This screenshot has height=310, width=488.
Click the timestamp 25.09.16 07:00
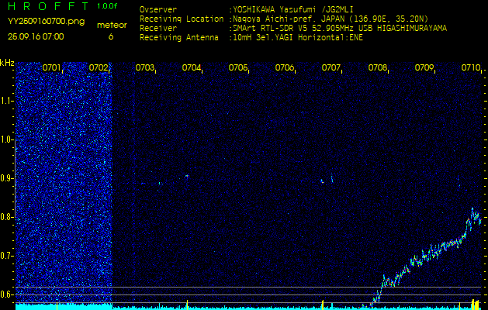tap(36, 36)
